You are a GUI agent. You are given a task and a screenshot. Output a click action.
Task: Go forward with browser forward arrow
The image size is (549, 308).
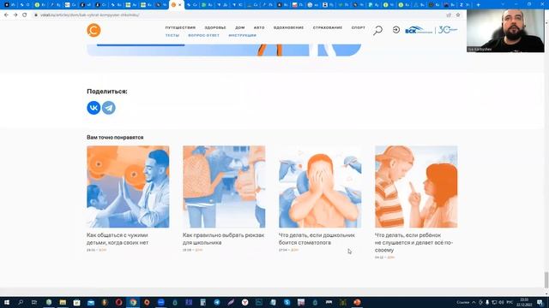(x=15, y=15)
